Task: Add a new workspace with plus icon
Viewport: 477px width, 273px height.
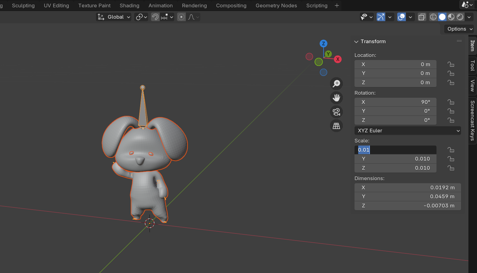Action: point(337,6)
